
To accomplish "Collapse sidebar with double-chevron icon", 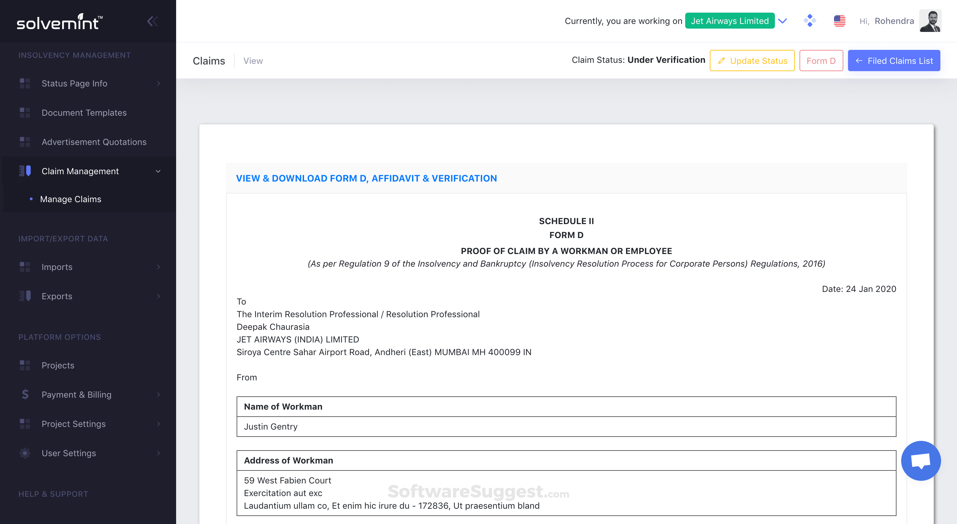I will point(152,21).
